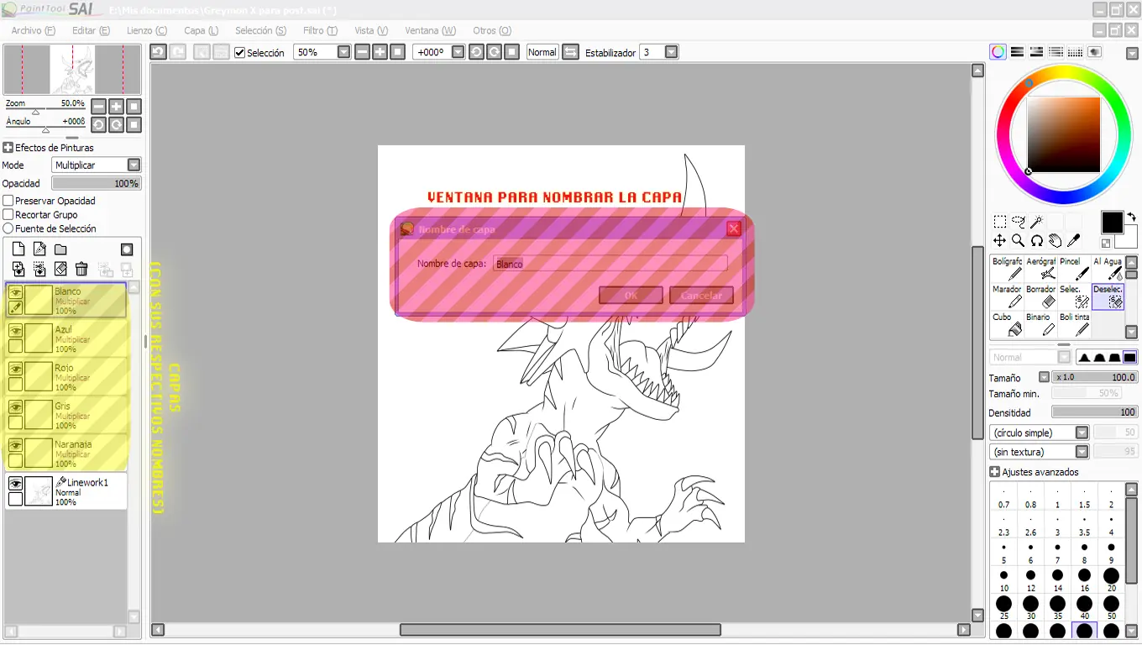Confirm the layer name with OK

tap(631, 296)
